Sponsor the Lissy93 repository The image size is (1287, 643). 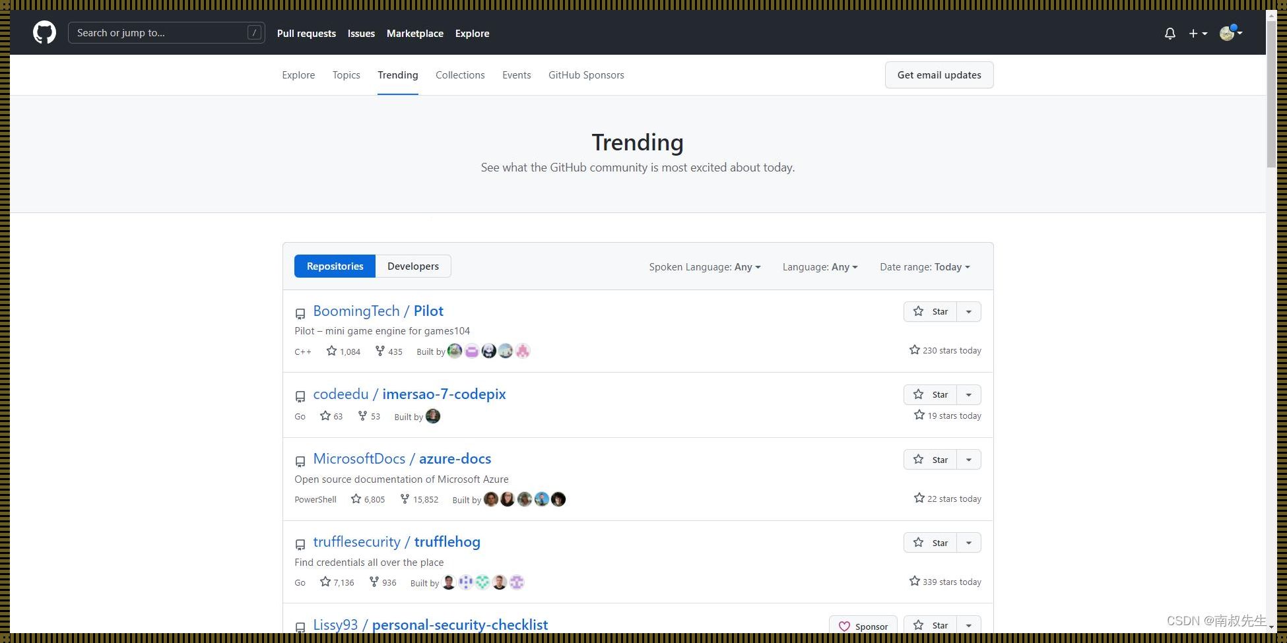(863, 626)
